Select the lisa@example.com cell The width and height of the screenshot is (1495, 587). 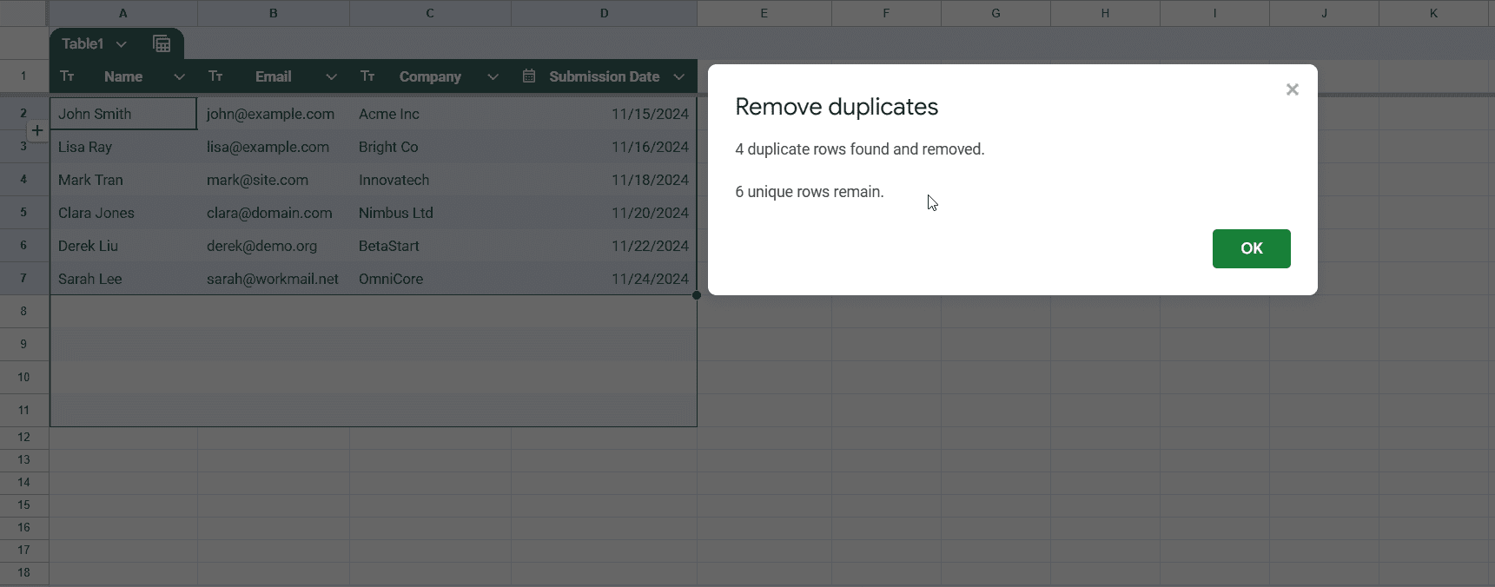(274, 147)
